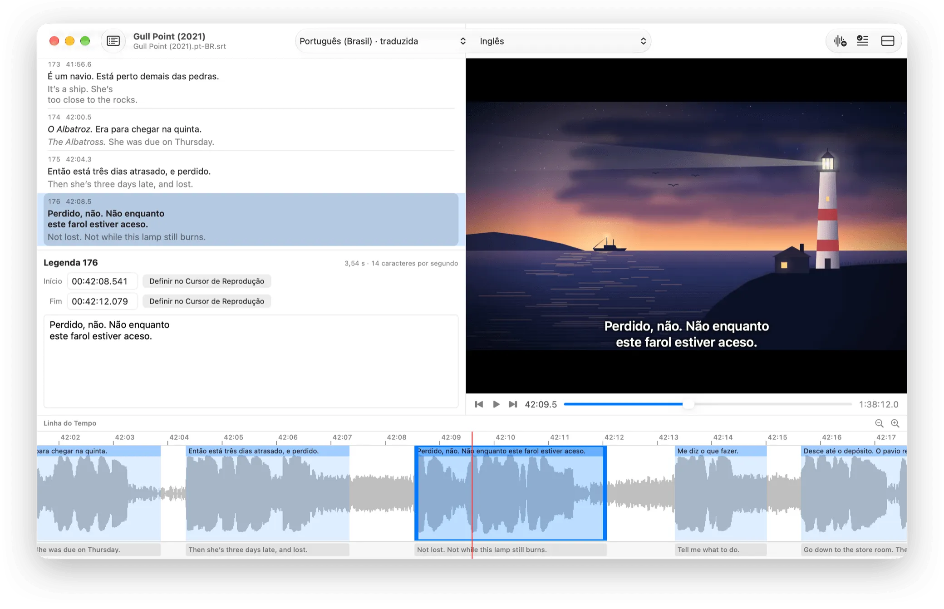
Task: Click the Início time field 00:42:08.541
Action: click(x=102, y=281)
